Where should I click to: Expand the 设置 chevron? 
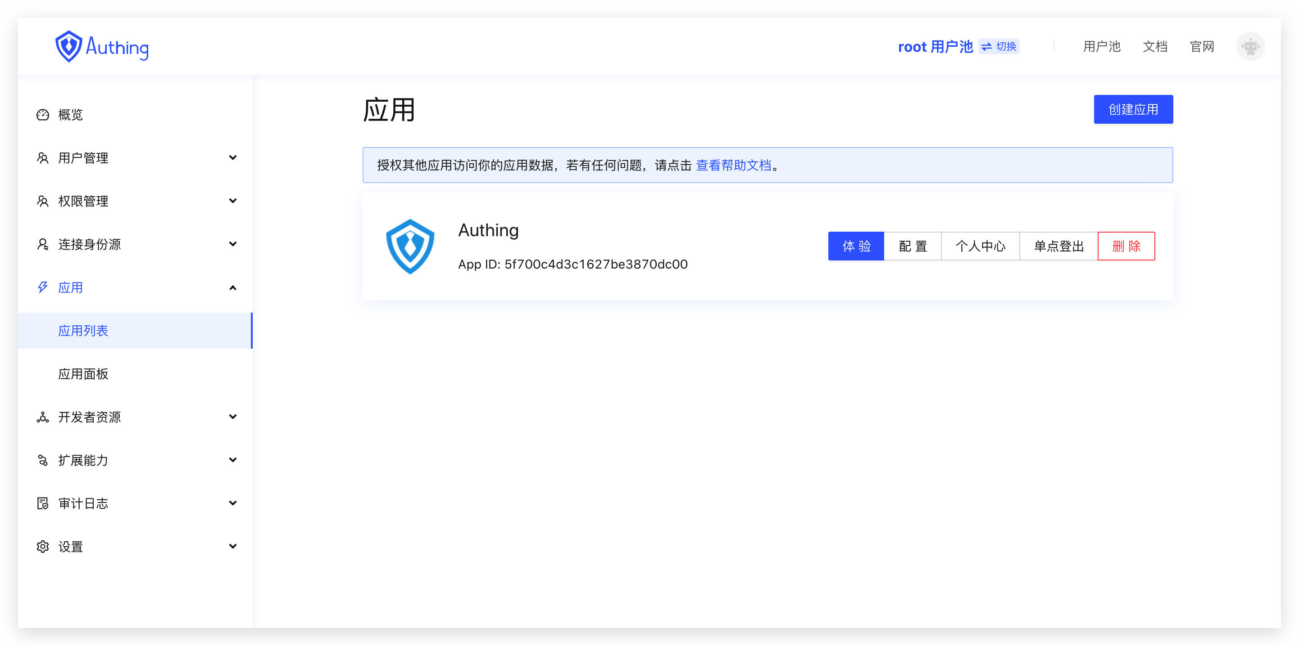point(232,546)
